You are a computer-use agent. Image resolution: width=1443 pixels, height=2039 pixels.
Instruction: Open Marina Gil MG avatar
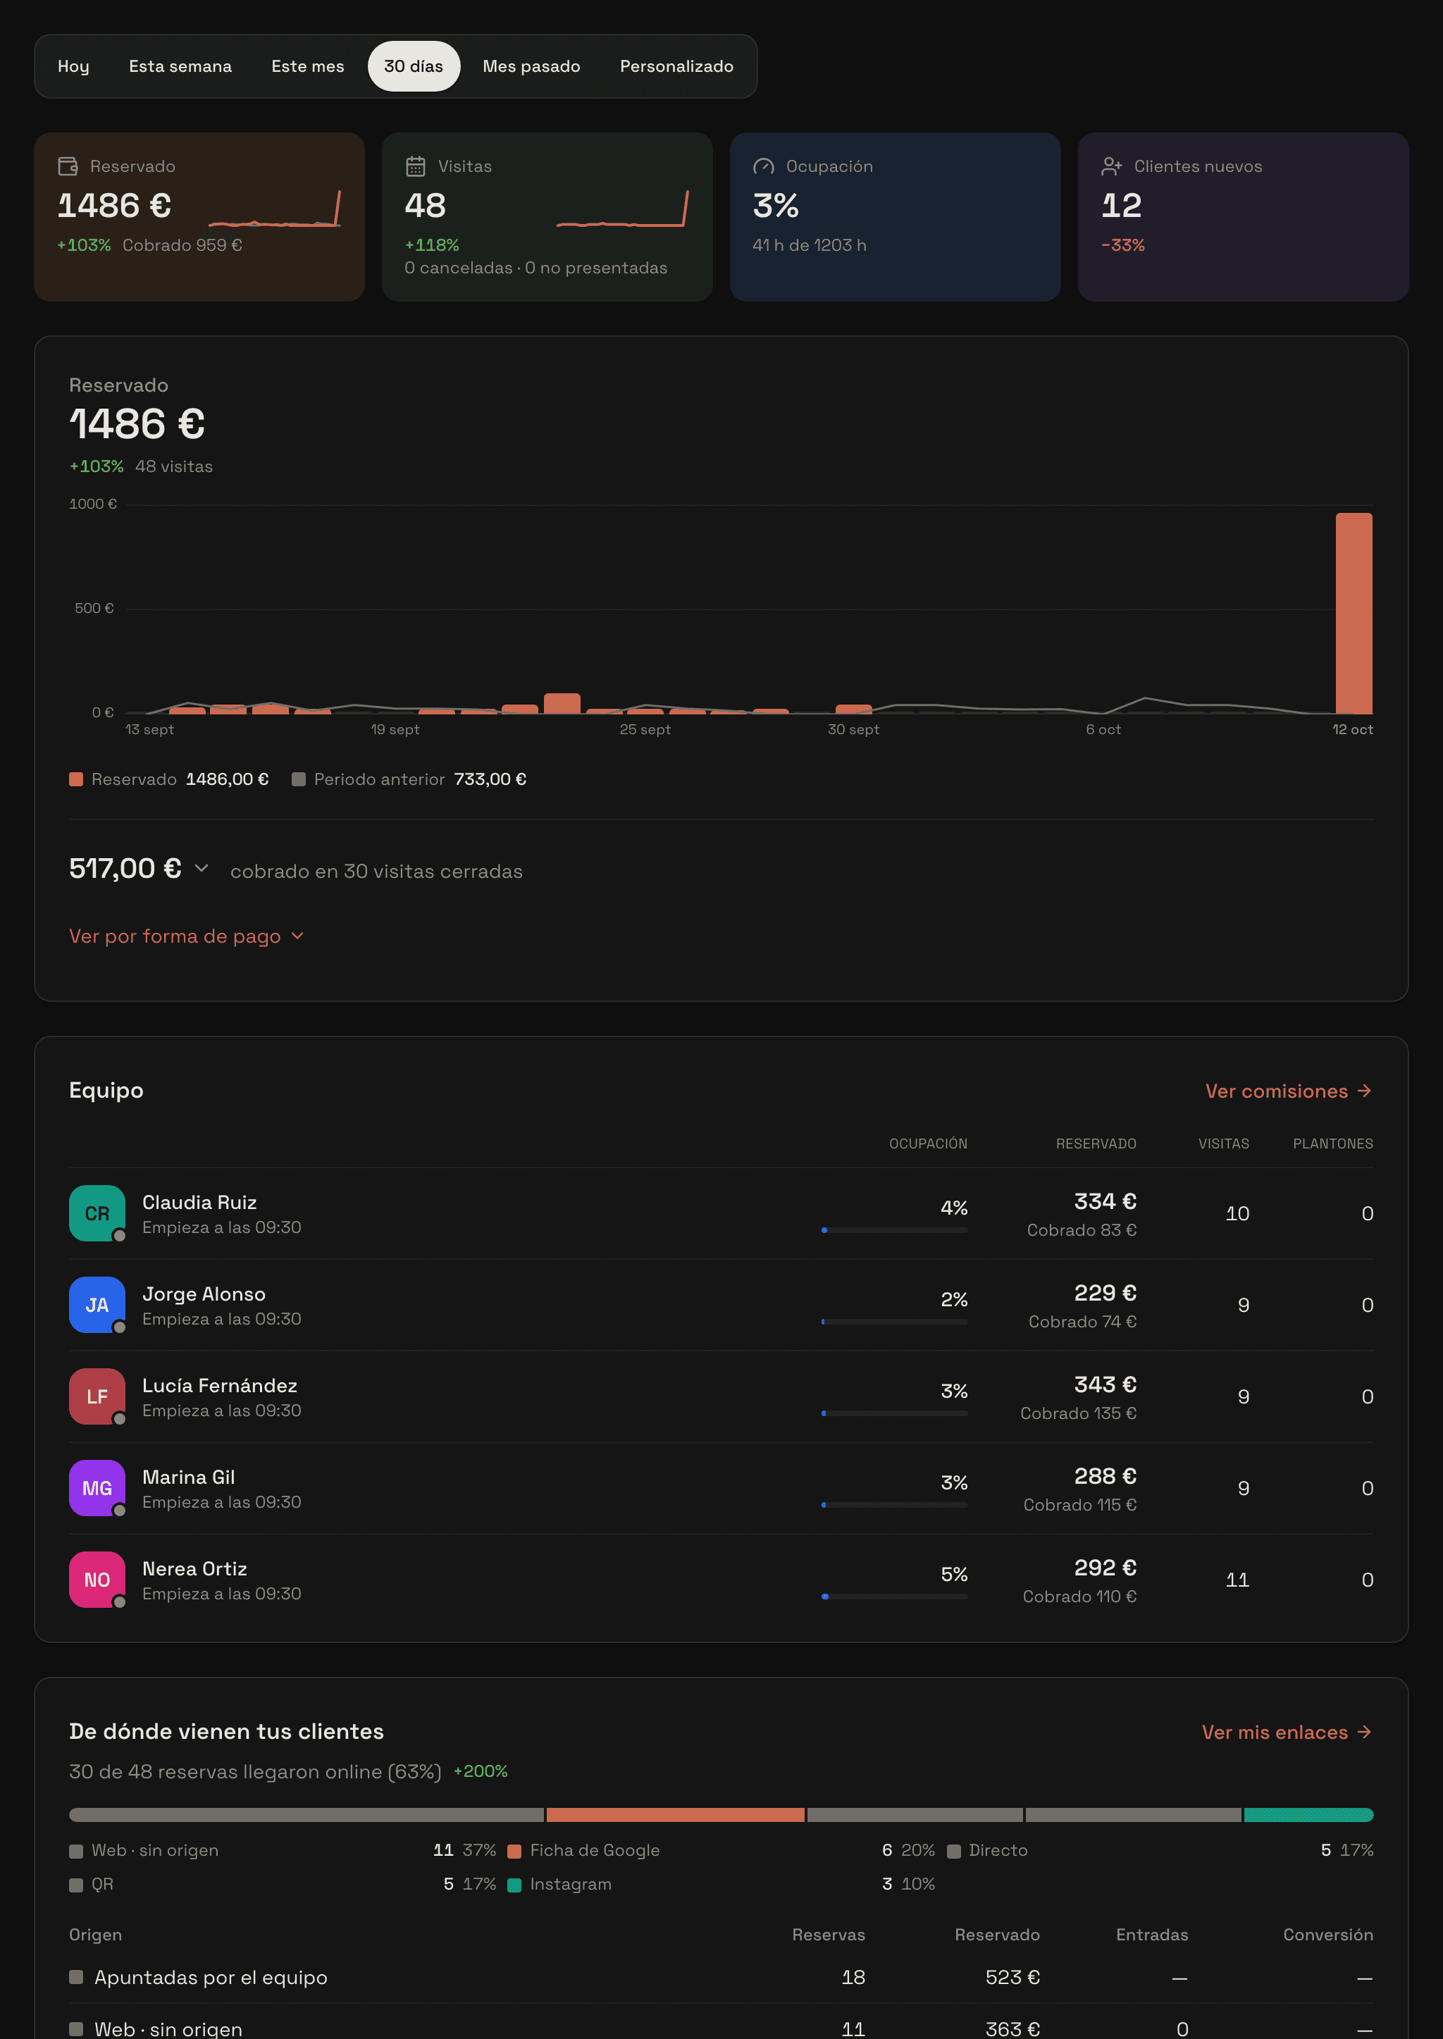[x=97, y=1487]
